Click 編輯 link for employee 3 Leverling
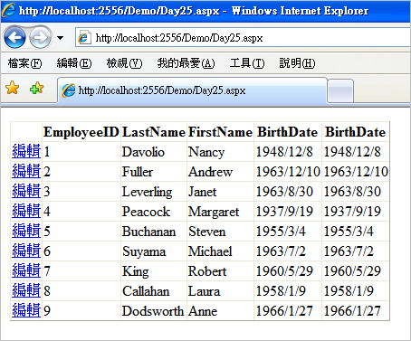Screen dimensions: 411x341 (26, 191)
